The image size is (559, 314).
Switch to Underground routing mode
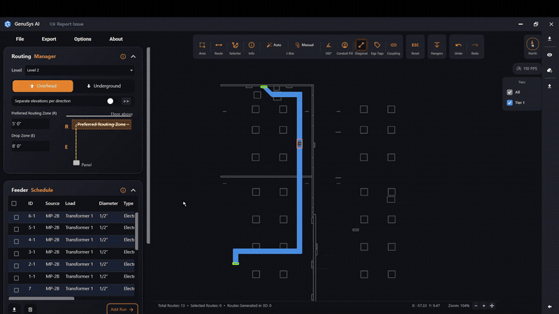[103, 86]
